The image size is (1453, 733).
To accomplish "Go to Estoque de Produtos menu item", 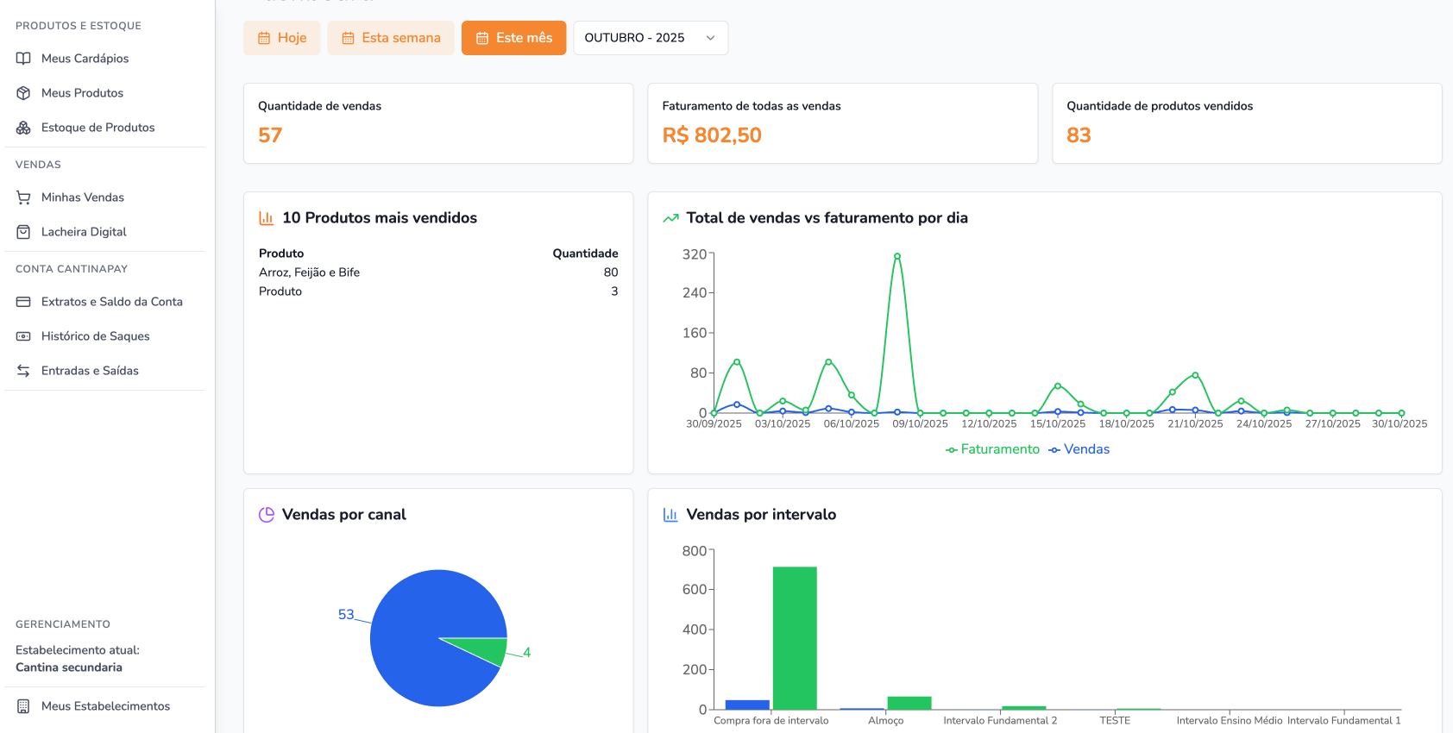I will [97, 128].
